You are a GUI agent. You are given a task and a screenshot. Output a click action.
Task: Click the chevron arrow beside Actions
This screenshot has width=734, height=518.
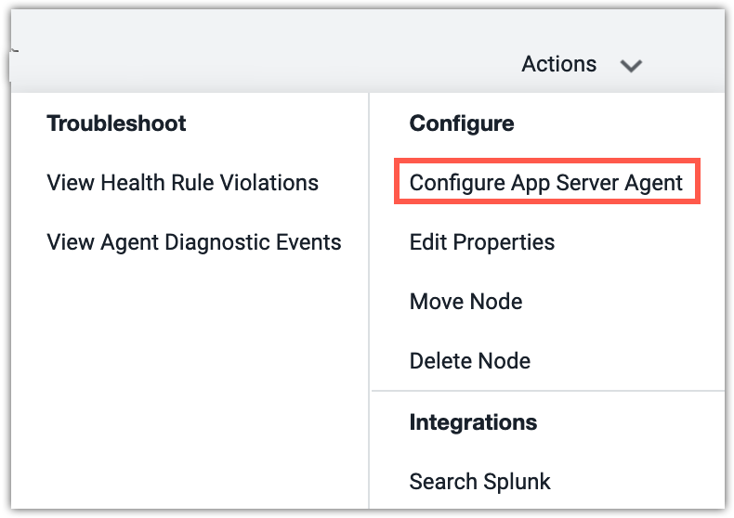coord(631,66)
